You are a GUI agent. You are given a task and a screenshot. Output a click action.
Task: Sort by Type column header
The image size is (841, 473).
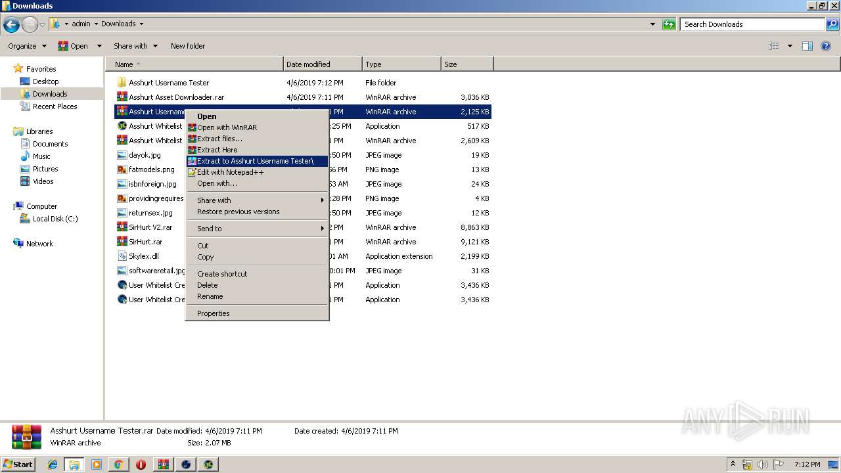point(401,64)
